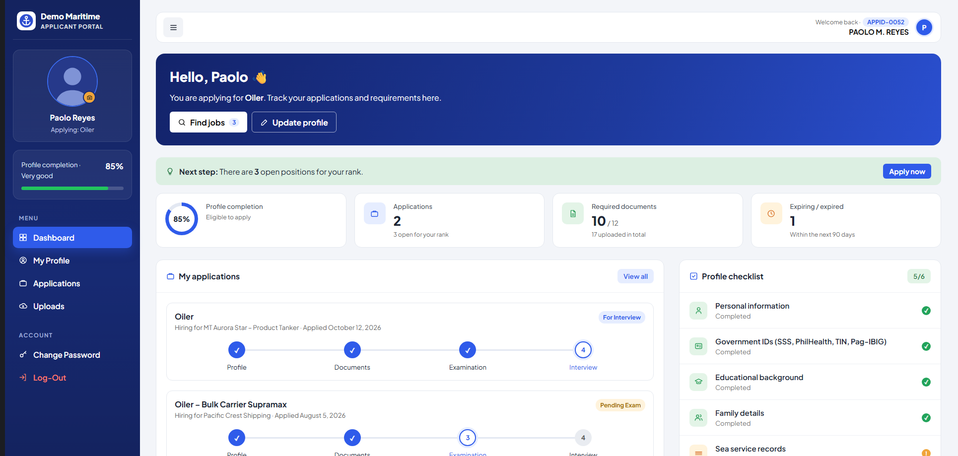Image resolution: width=958 pixels, height=456 pixels.
Task: Click Personal information green completed checkmark
Action: 926,311
